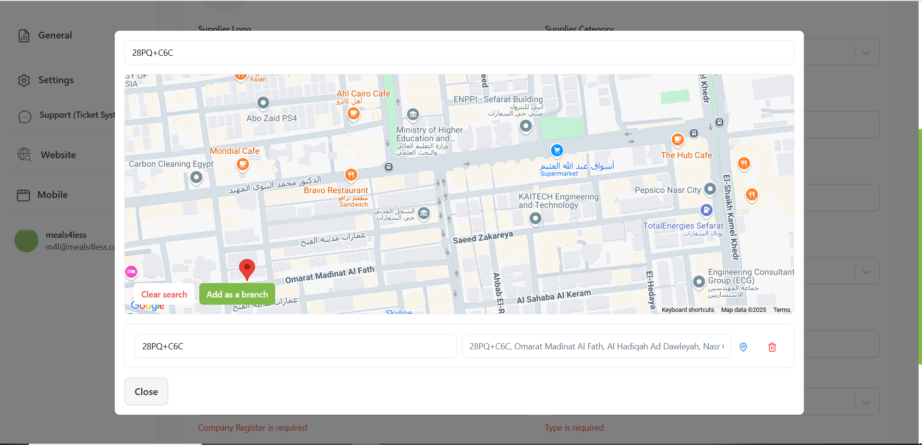Open the supermarket shopping cart marker
The image size is (922, 445).
[557, 150]
